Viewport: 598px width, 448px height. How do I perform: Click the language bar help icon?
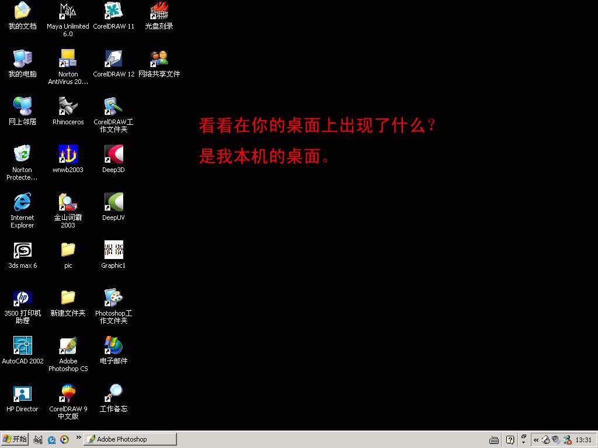click(510, 440)
